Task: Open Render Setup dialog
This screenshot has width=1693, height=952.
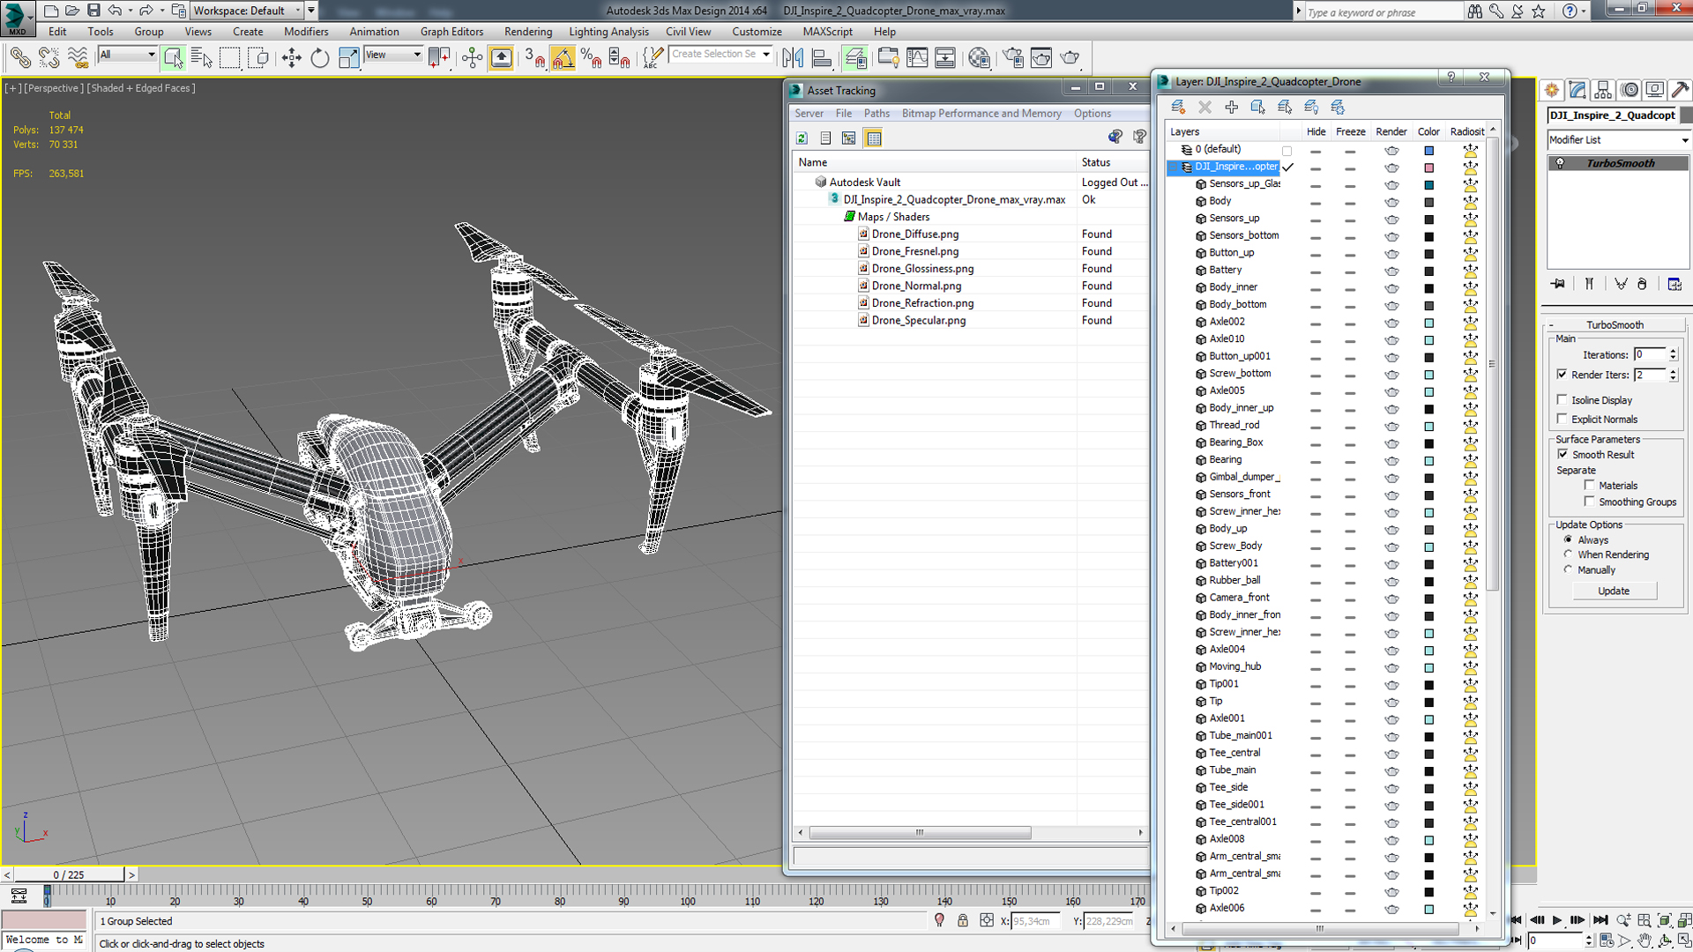Action: tap(1013, 58)
